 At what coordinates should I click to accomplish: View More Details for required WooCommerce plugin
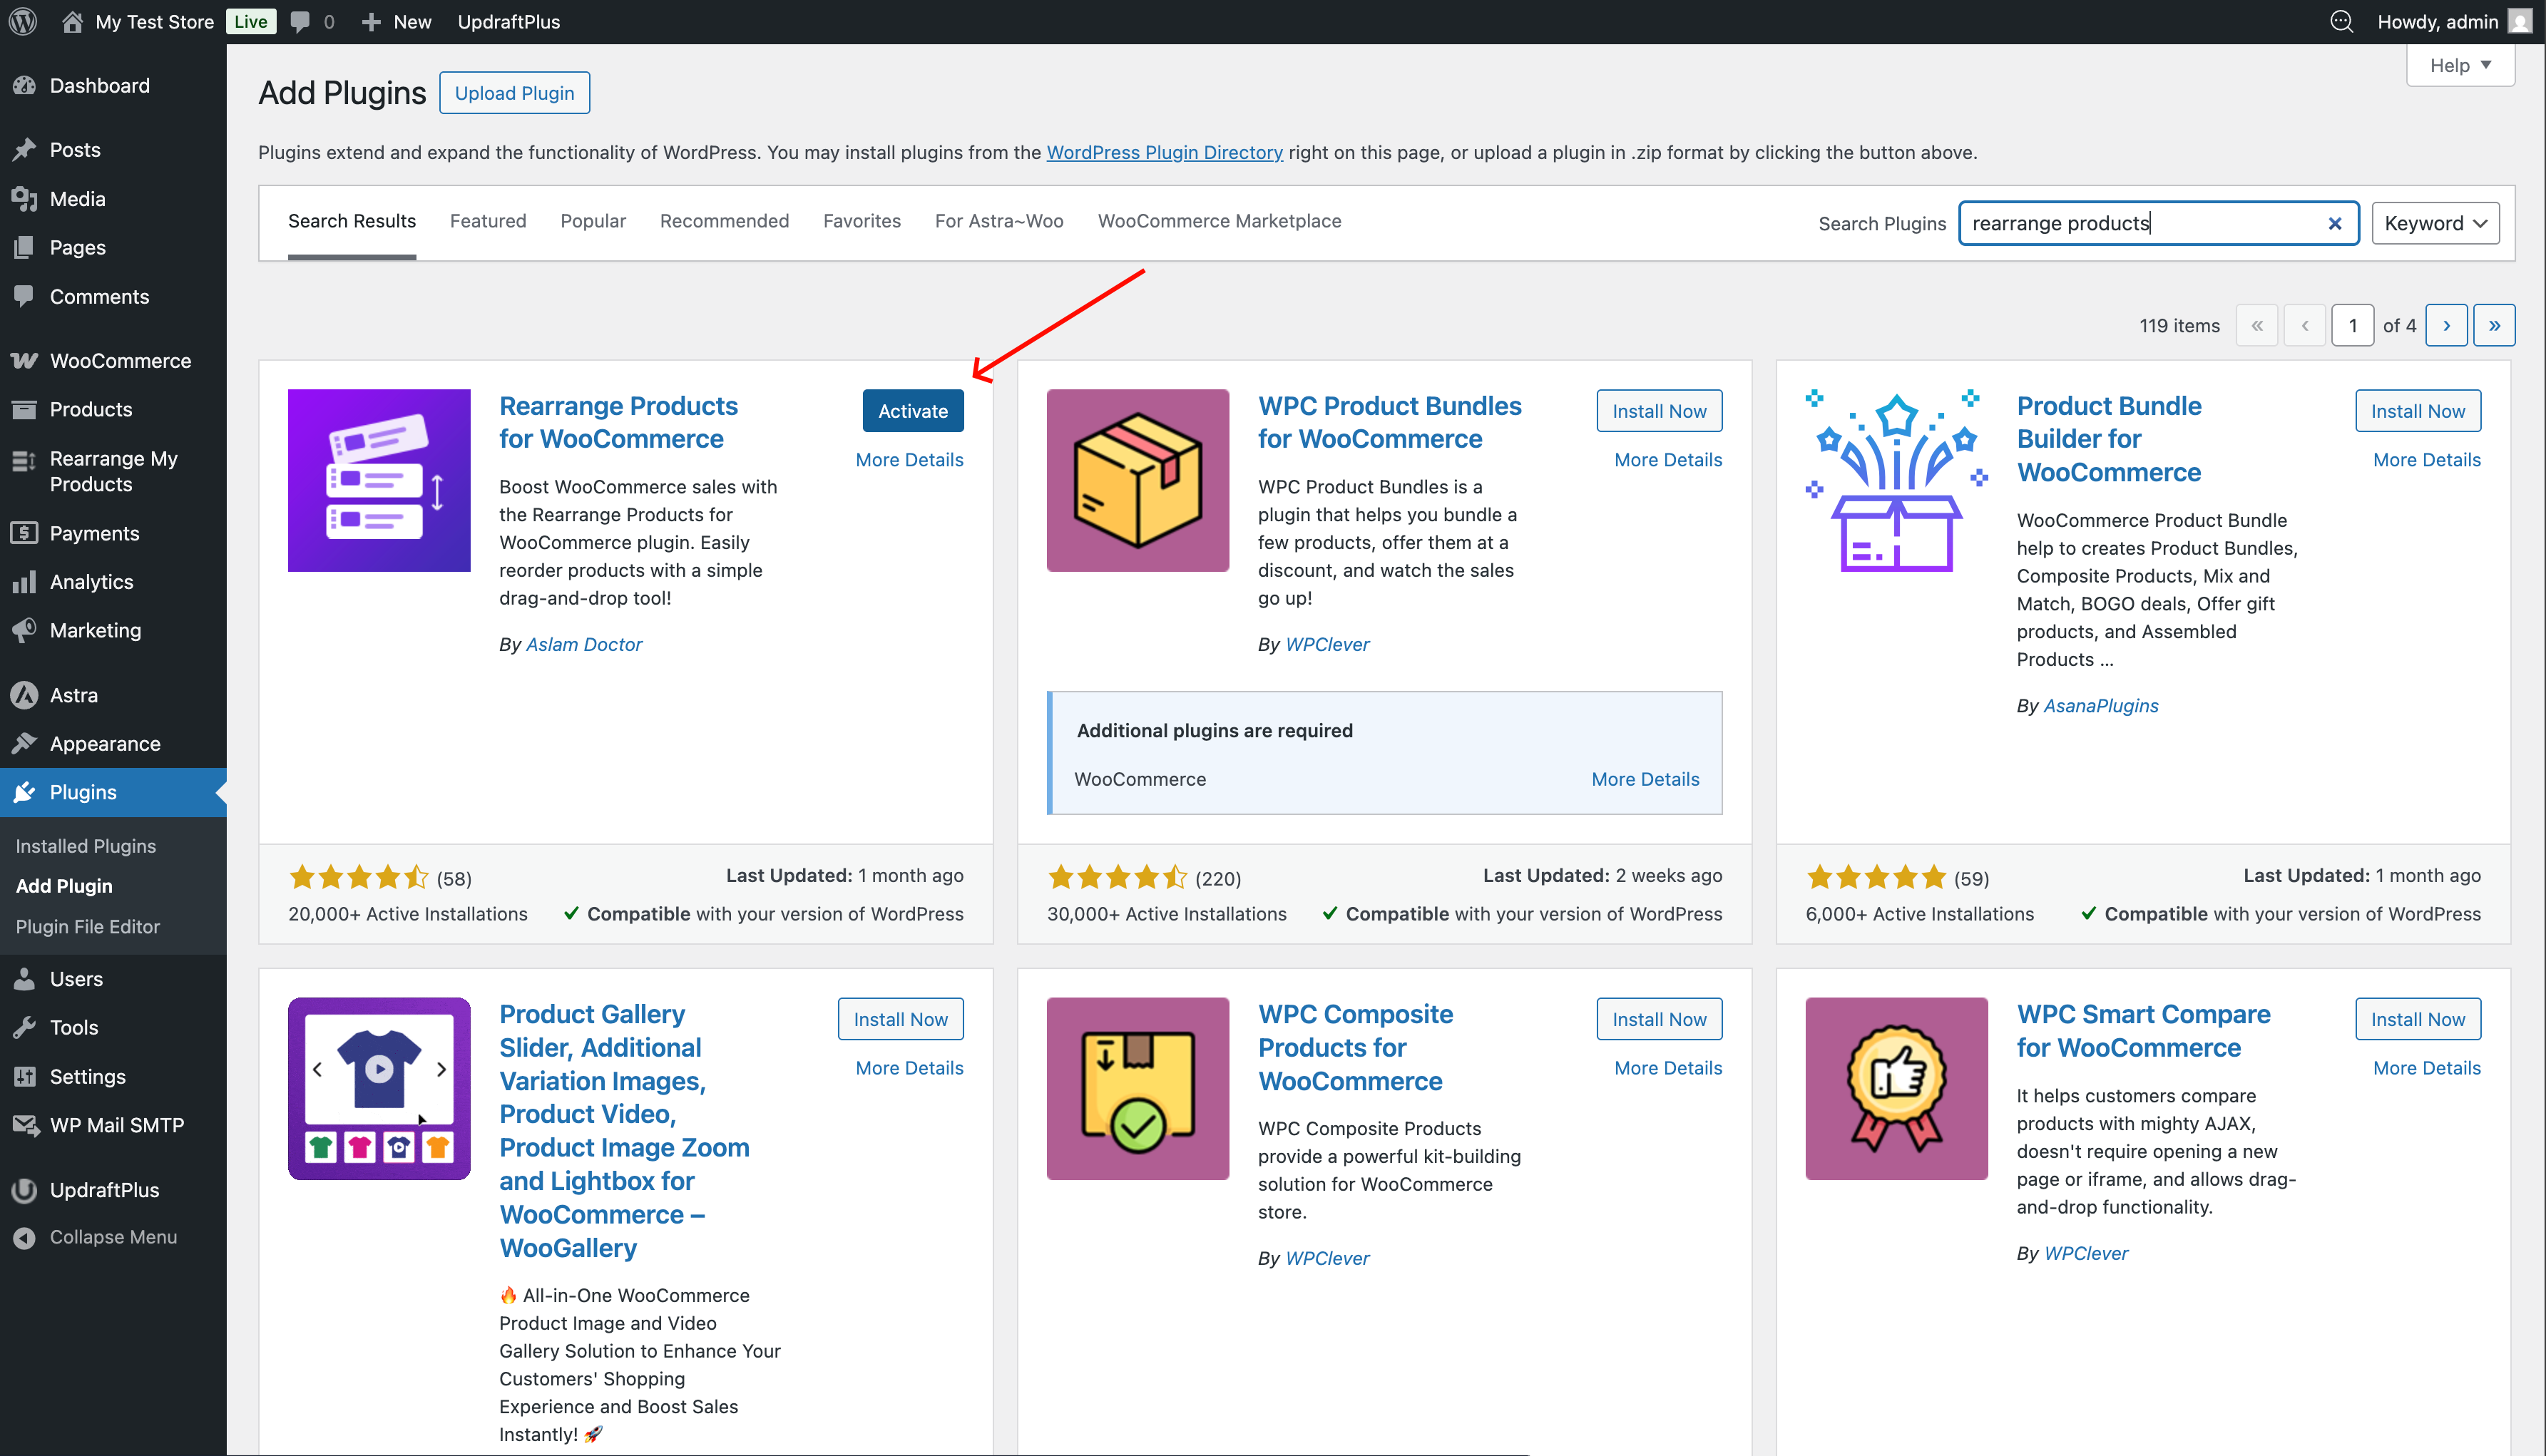pyautogui.click(x=1645, y=779)
